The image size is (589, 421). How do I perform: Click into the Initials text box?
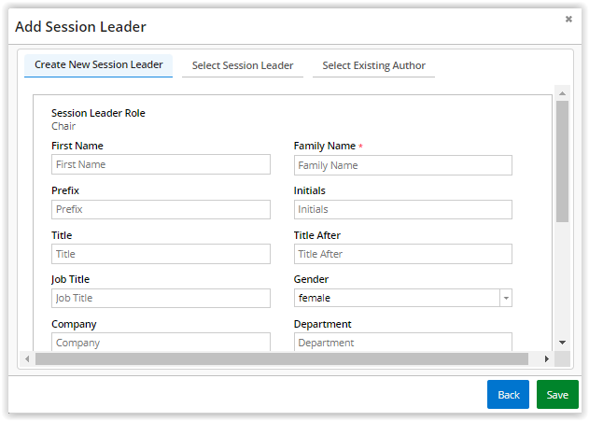click(x=402, y=209)
